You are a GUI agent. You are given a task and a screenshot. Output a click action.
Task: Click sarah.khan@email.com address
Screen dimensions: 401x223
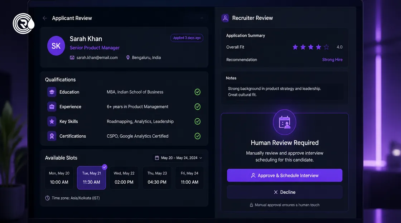pos(97,58)
